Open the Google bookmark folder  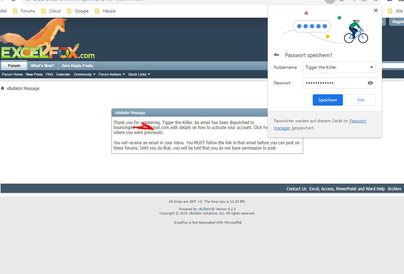78,11
